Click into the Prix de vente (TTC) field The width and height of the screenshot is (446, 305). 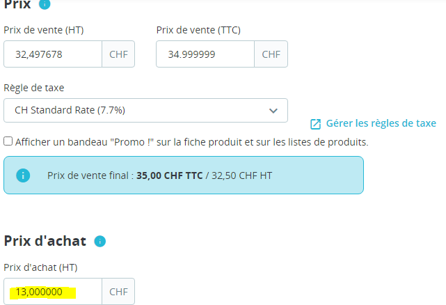(205, 54)
